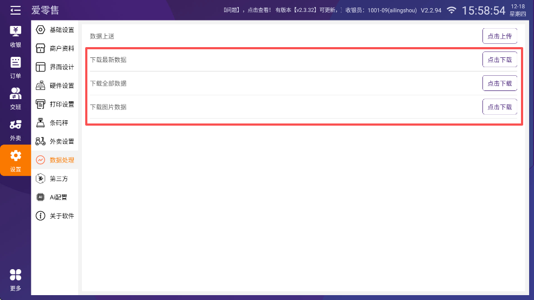Open the 基础设置 menu item
Viewport: 534px width, 300px height.
click(x=55, y=30)
